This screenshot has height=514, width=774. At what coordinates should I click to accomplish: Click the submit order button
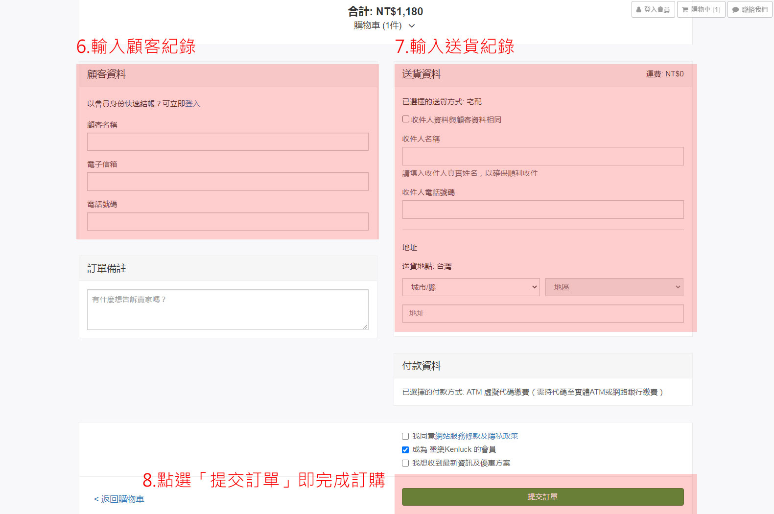point(542,497)
